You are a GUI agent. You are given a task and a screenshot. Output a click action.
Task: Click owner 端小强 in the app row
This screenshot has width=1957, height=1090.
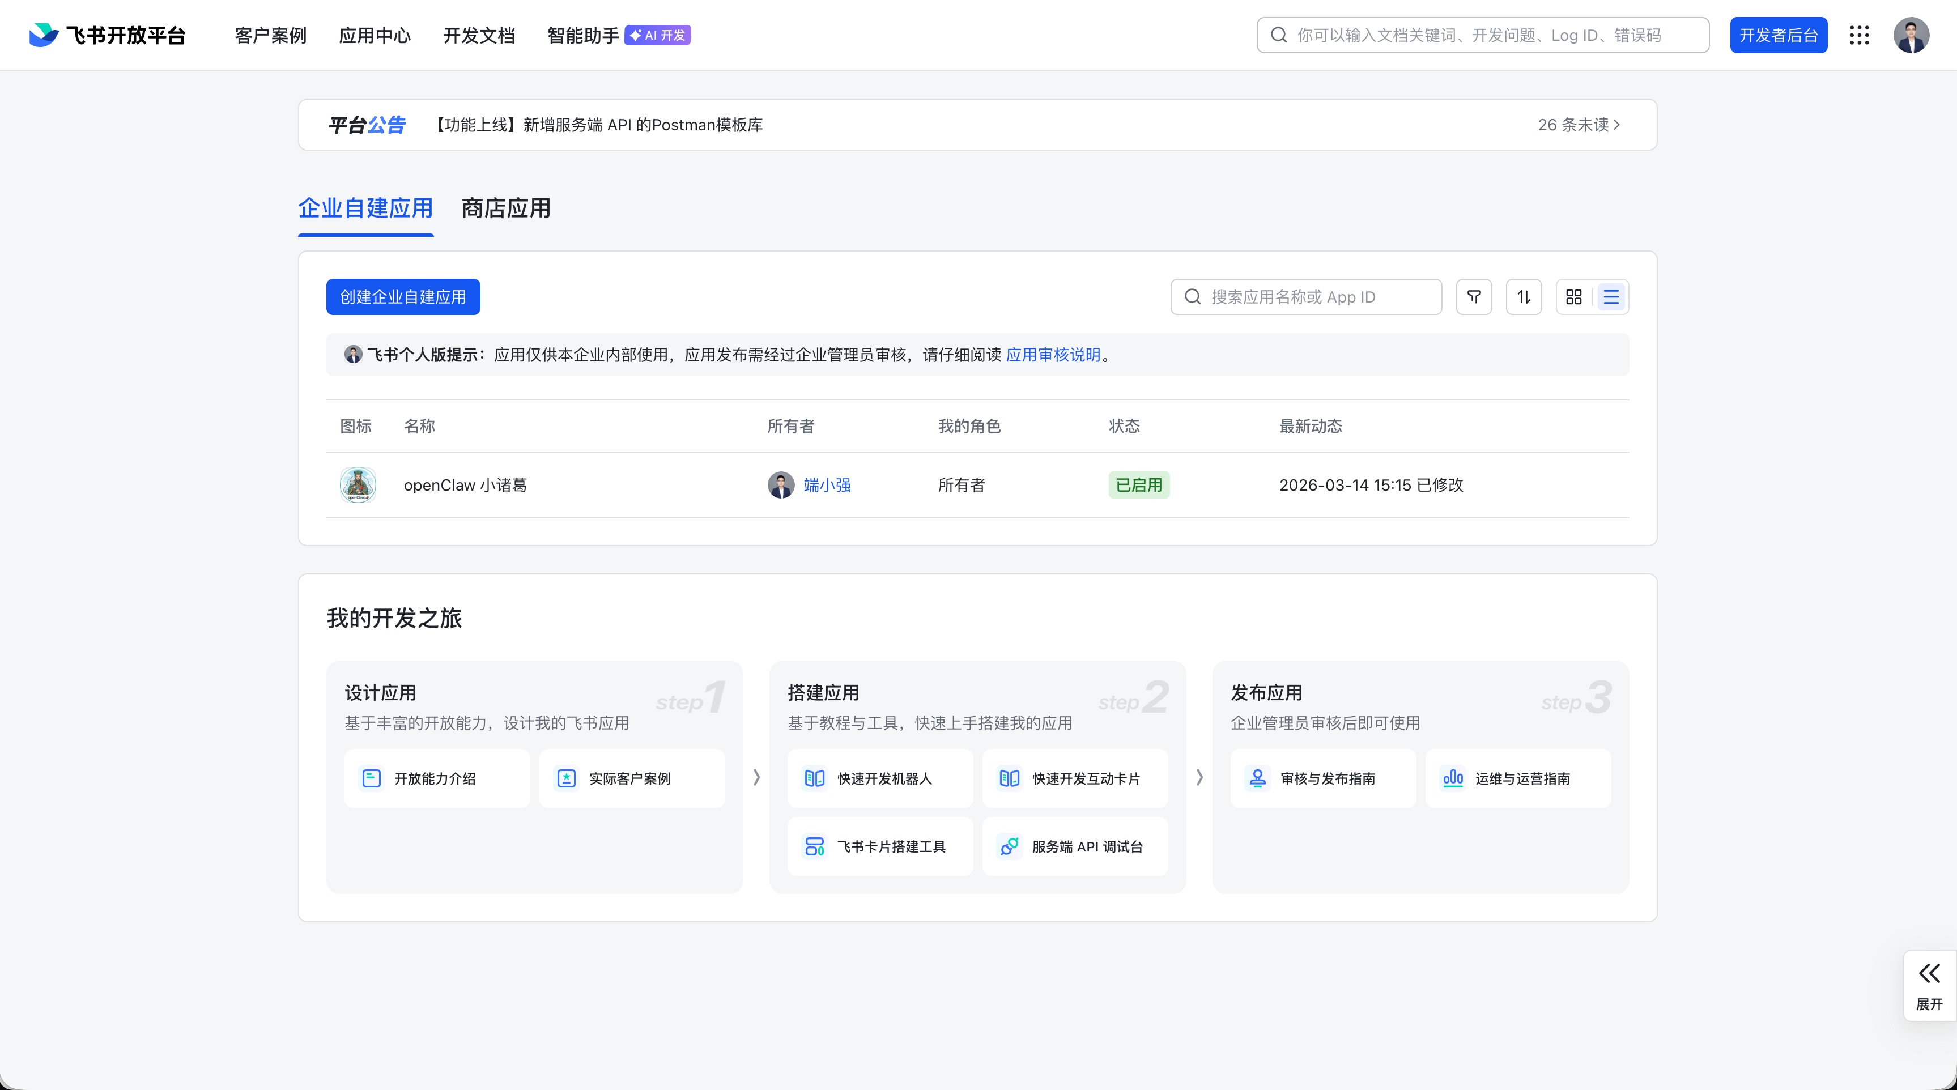click(x=827, y=484)
